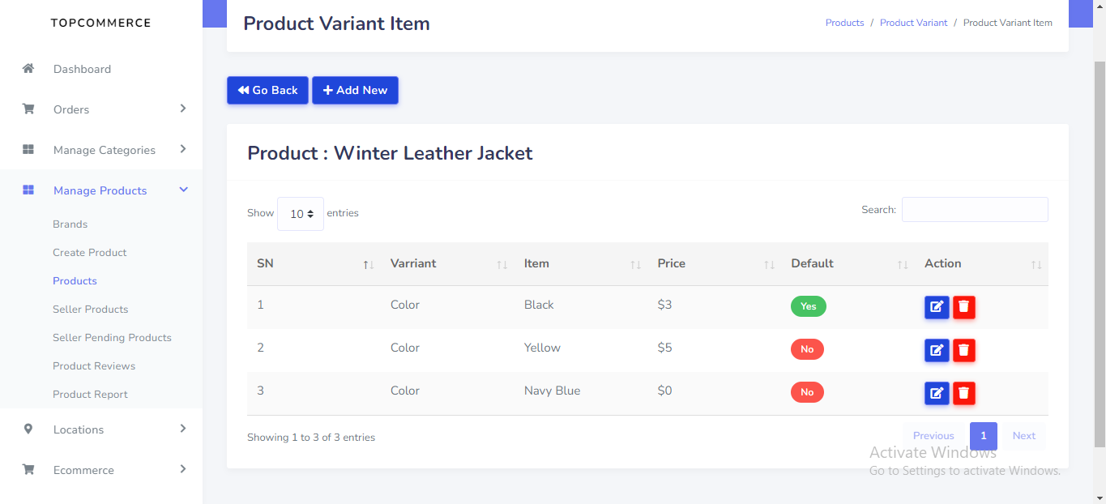This screenshot has width=1106, height=504.
Task: Edit the Yellow color variant item
Action: point(937,350)
